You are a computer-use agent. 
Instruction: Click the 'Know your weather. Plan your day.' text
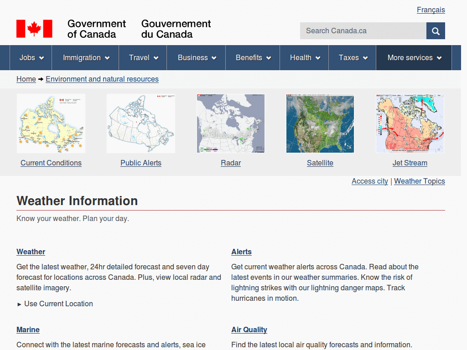tap(73, 218)
